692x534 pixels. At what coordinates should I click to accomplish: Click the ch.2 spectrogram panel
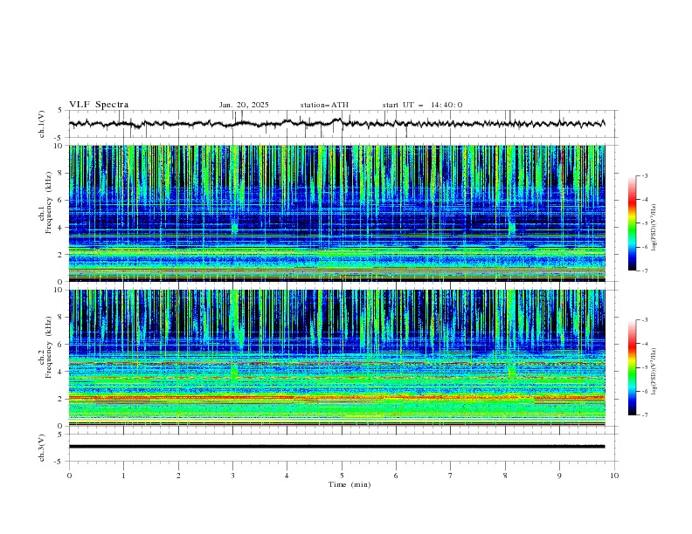tap(336, 358)
